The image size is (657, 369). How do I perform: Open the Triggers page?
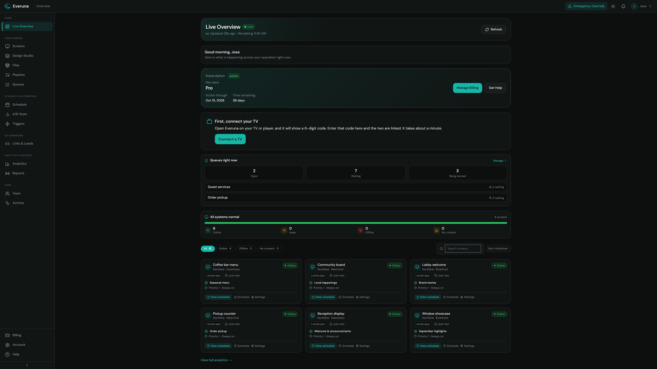pos(27,124)
